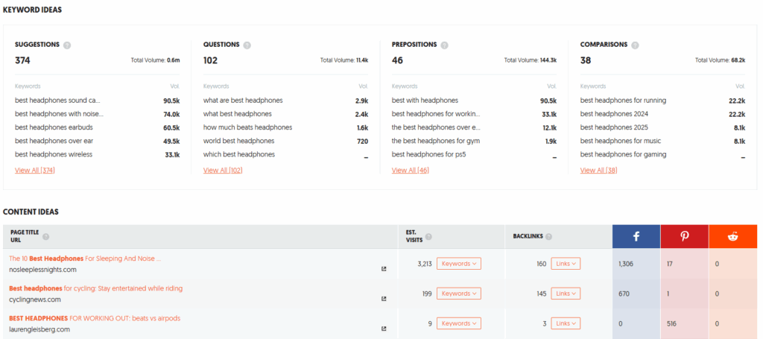Click the laurengleisberg.com URL text

click(x=39, y=329)
